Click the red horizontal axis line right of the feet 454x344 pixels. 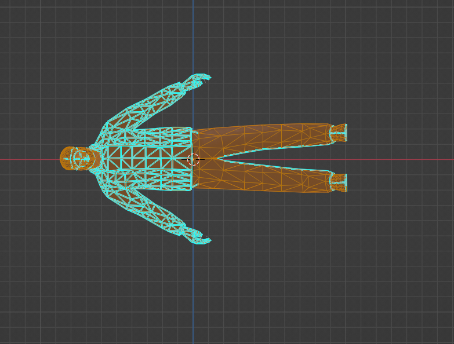[400, 159]
